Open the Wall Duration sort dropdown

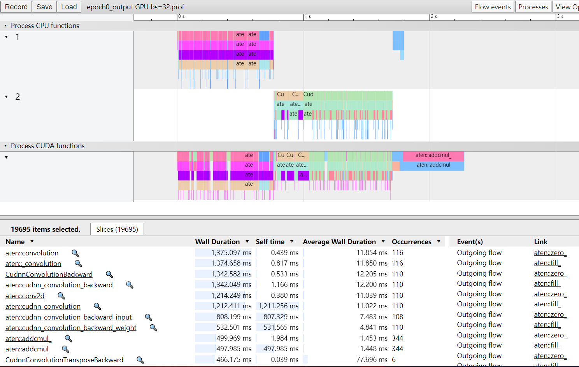tap(247, 241)
